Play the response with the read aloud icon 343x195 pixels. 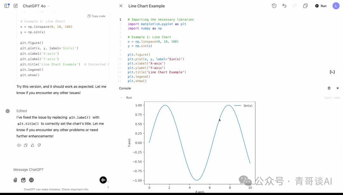click(19, 145)
